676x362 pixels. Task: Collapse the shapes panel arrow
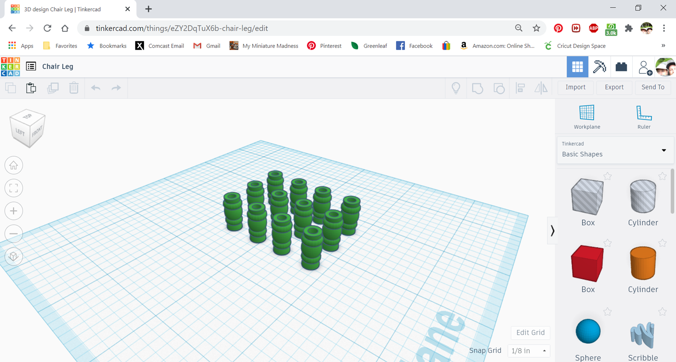[552, 230]
